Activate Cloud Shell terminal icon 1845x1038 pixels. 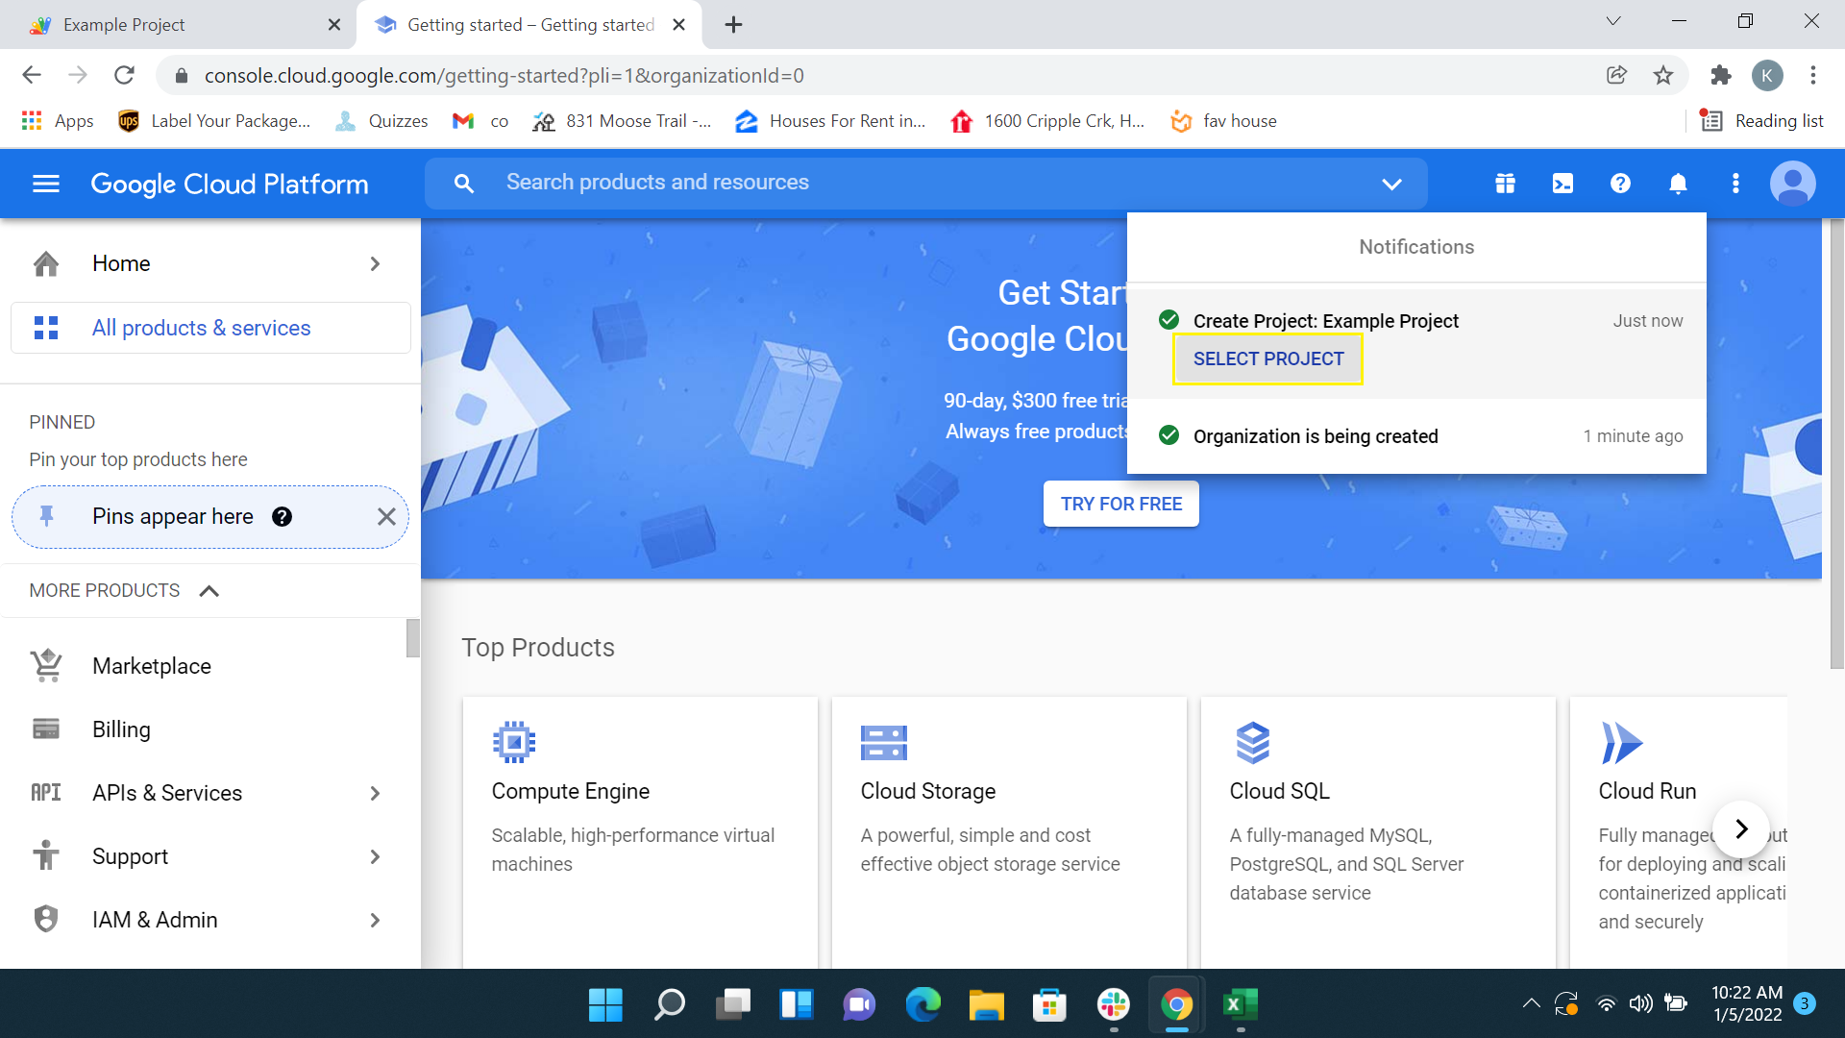(x=1562, y=184)
